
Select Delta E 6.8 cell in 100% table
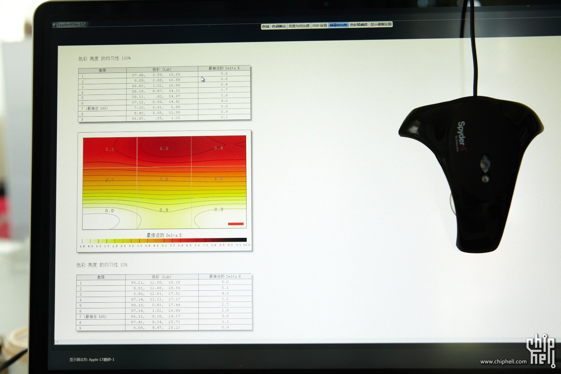(x=224, y=79)
